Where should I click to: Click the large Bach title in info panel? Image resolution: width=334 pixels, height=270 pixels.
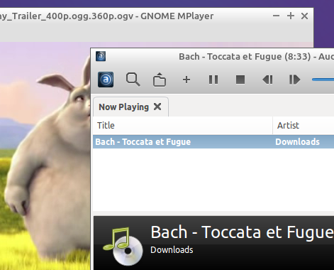pyautogui.click(x=242, y=232)
